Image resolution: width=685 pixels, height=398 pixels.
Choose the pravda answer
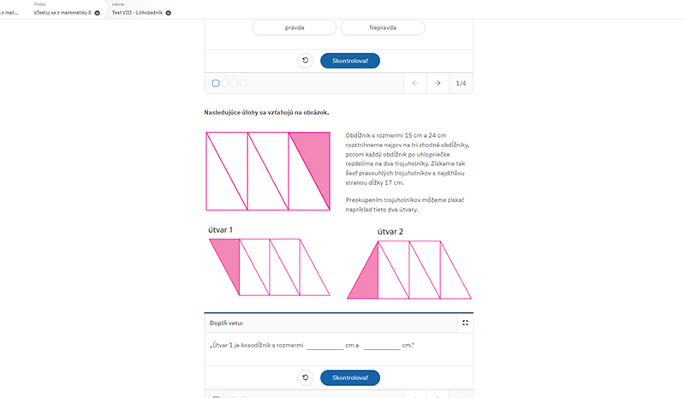(295, 27)
